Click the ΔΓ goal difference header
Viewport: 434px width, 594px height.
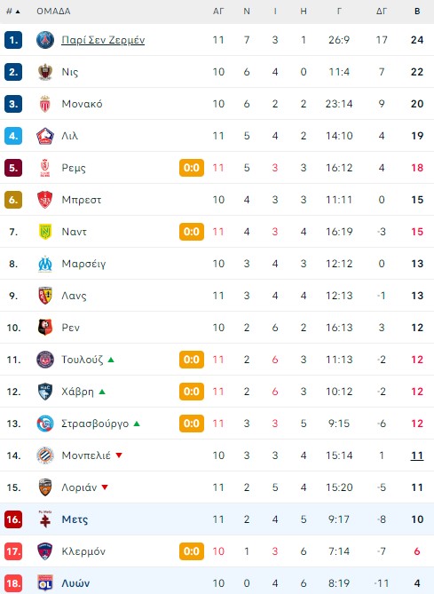(382, 12)
